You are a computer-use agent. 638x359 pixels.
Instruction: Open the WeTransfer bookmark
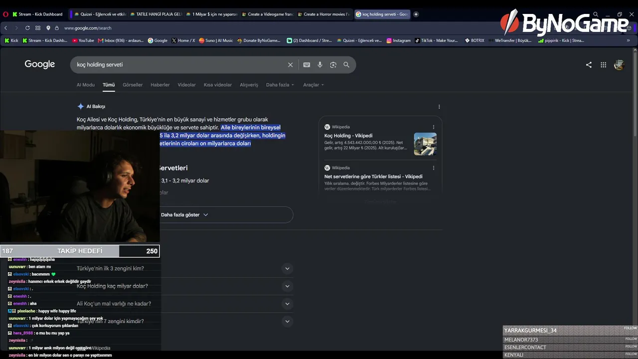pos(509,40)
